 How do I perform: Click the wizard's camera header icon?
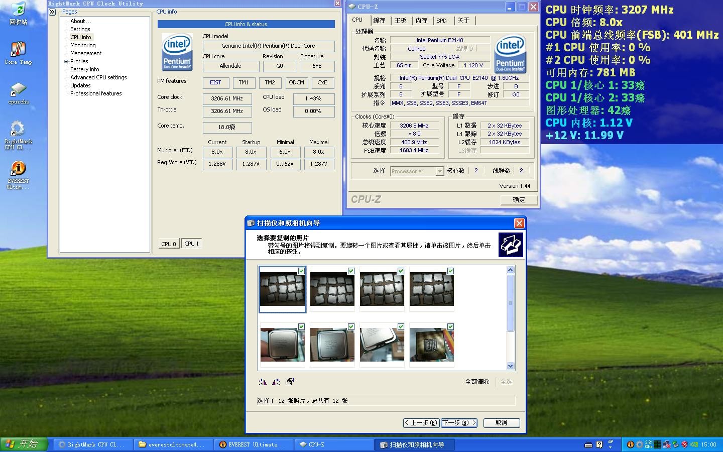511,245
